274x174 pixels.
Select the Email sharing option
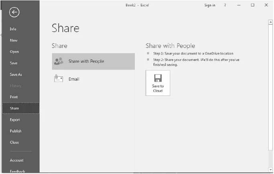(74, 79)
